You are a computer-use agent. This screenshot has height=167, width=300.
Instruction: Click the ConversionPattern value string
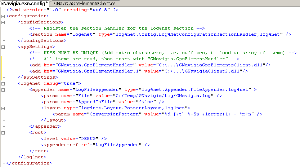[x=208, y=114]
